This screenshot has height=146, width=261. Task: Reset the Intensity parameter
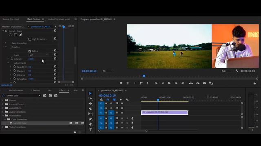pos(55,58)
